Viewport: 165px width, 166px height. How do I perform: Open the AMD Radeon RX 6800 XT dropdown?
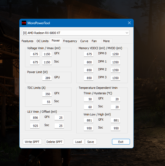[76, 33]
